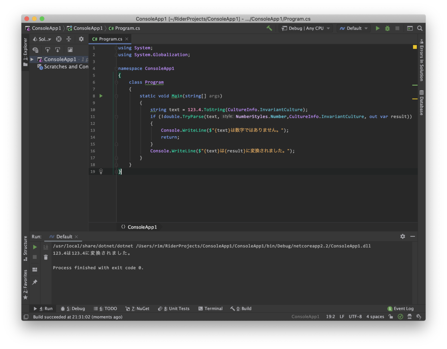Viewport: 447px width, 349px height.
Task: Collapse using directives fold on line 1
Action: pyautogui.click(x=116, y=48)
